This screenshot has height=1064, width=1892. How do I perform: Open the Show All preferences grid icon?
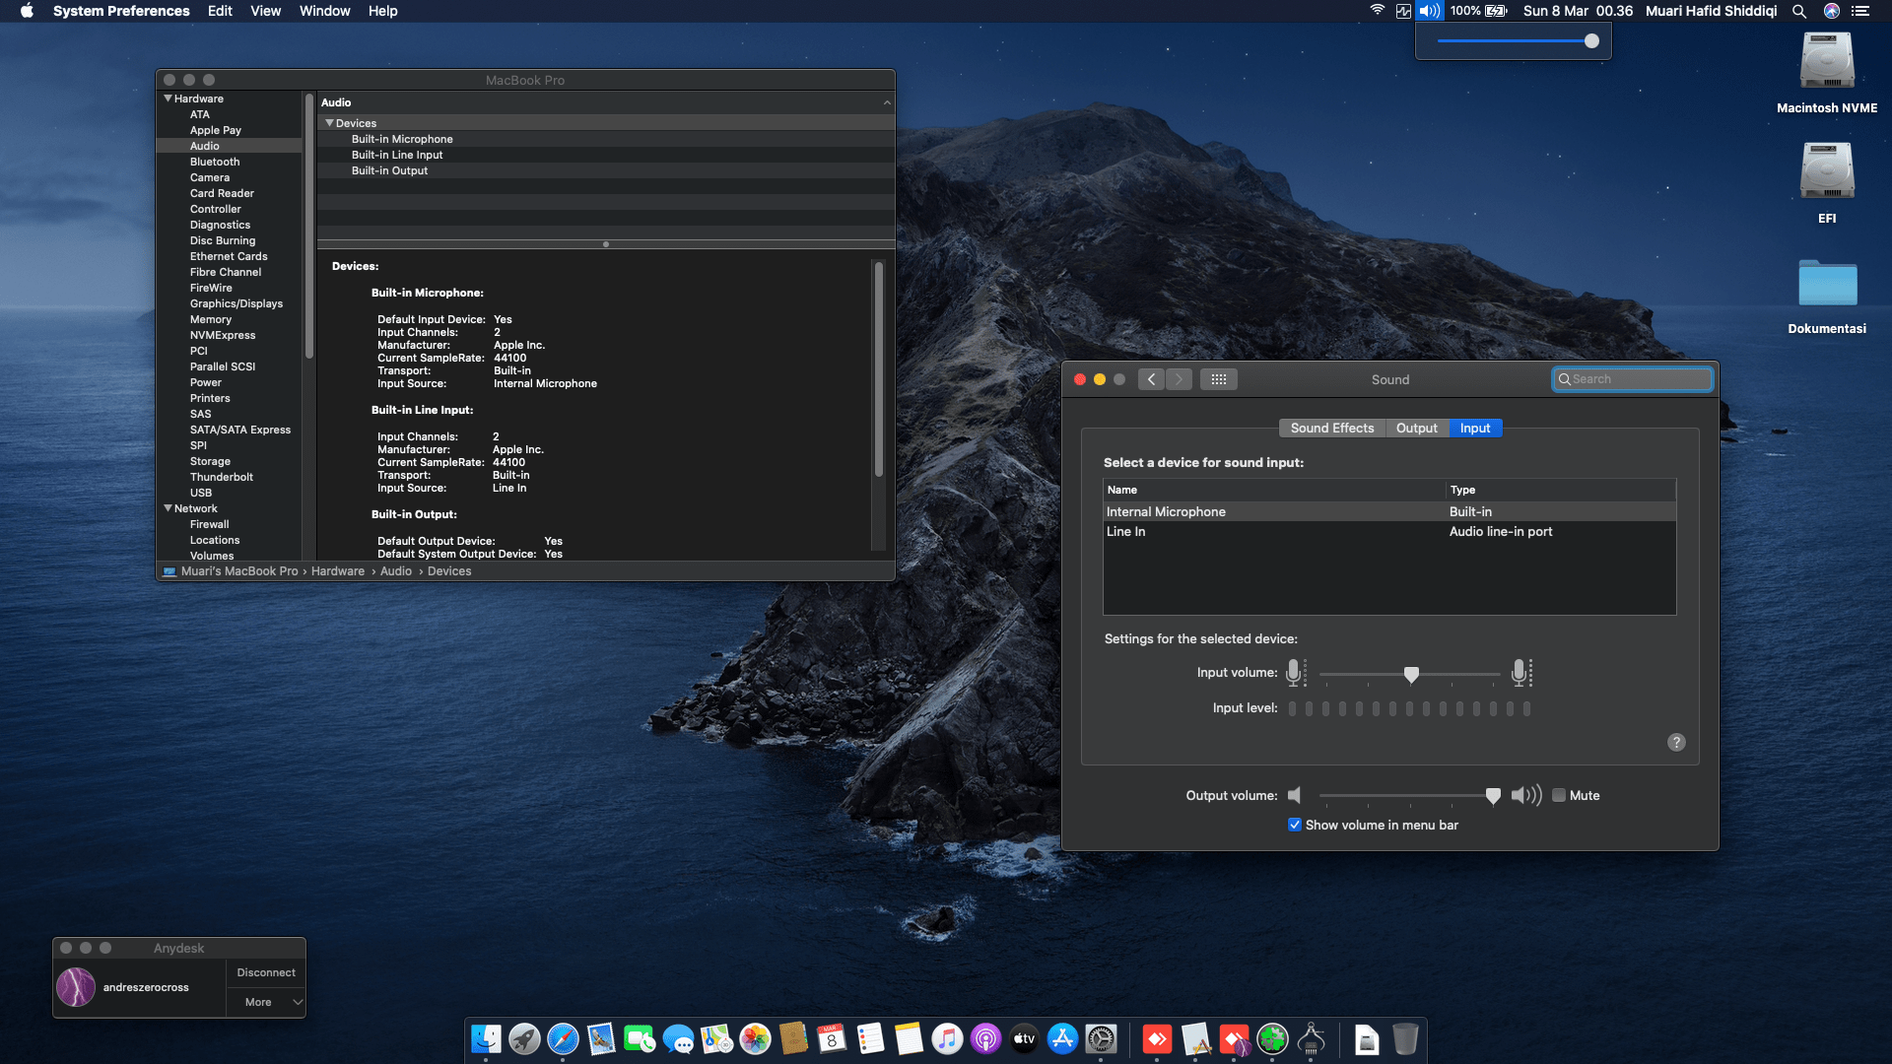[1218, 379]
